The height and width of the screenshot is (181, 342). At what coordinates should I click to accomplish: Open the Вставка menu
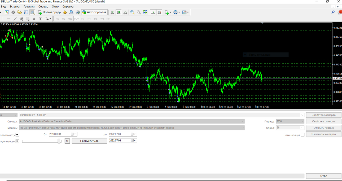point(15,6)
